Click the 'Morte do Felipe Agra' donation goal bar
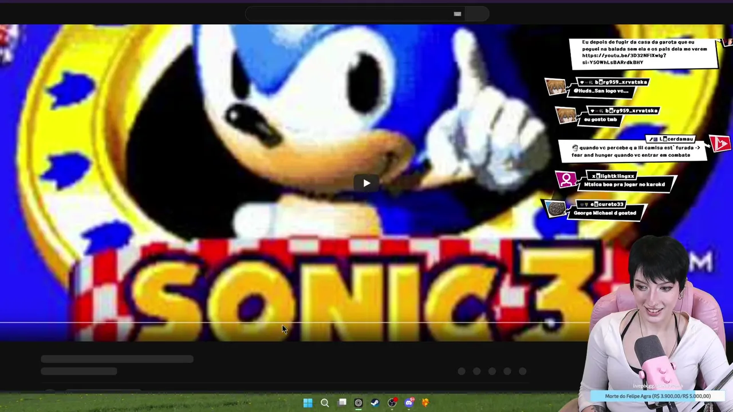Image resolution: width=733 pixels, height=412 pixels. pos(657,396)
